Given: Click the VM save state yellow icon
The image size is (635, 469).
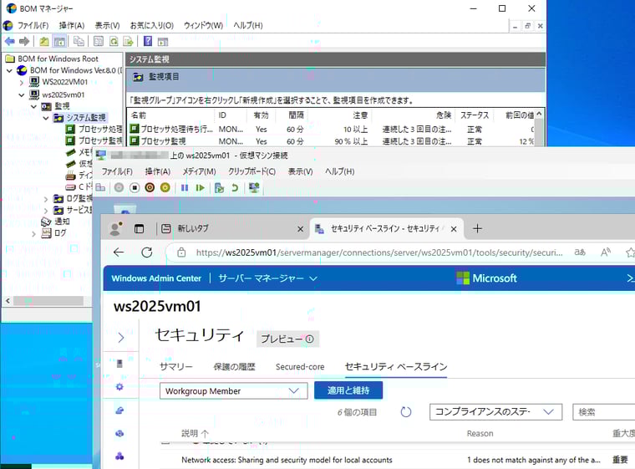Looking at the screenshot, I should 165,187.
